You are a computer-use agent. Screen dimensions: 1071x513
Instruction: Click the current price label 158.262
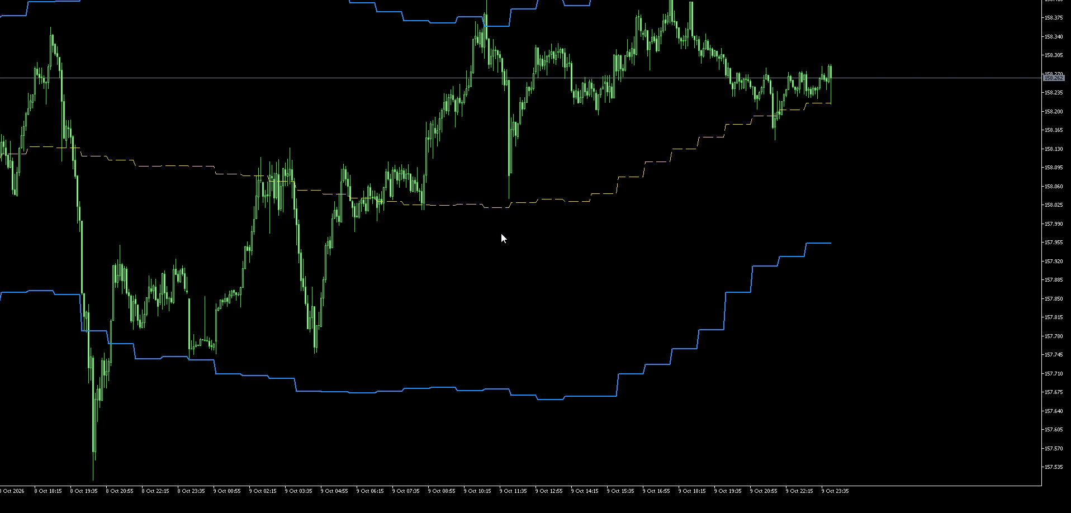1053,78
